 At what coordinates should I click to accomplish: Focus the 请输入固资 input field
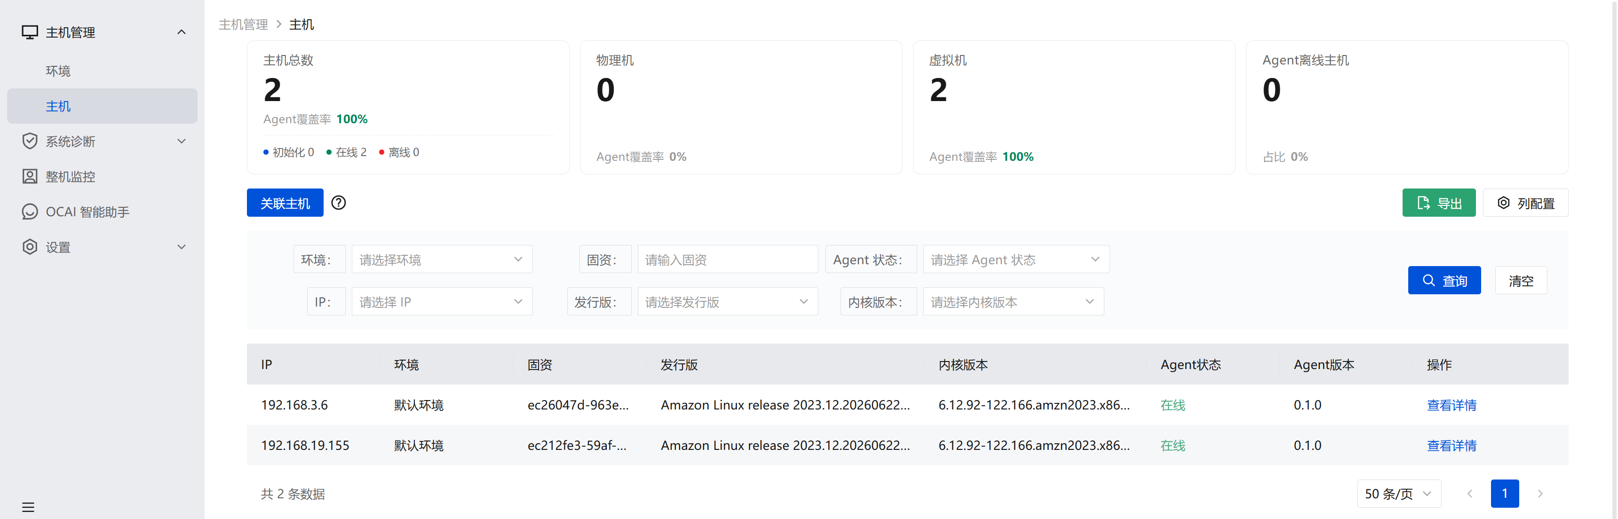pyautogui.click(x=727, y=259)
